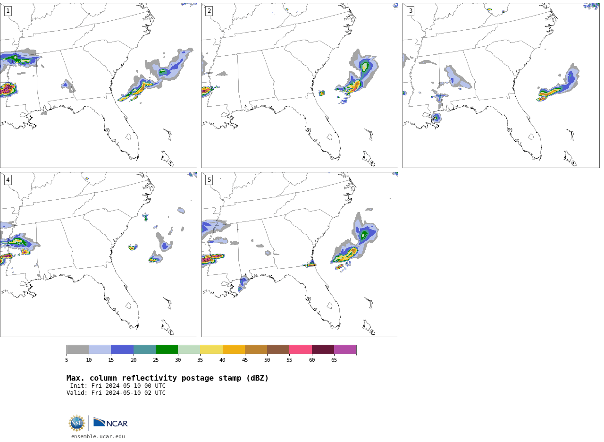Click the number label of panel 5
Viewport: 604px width, 442px height.
point(209,180)
